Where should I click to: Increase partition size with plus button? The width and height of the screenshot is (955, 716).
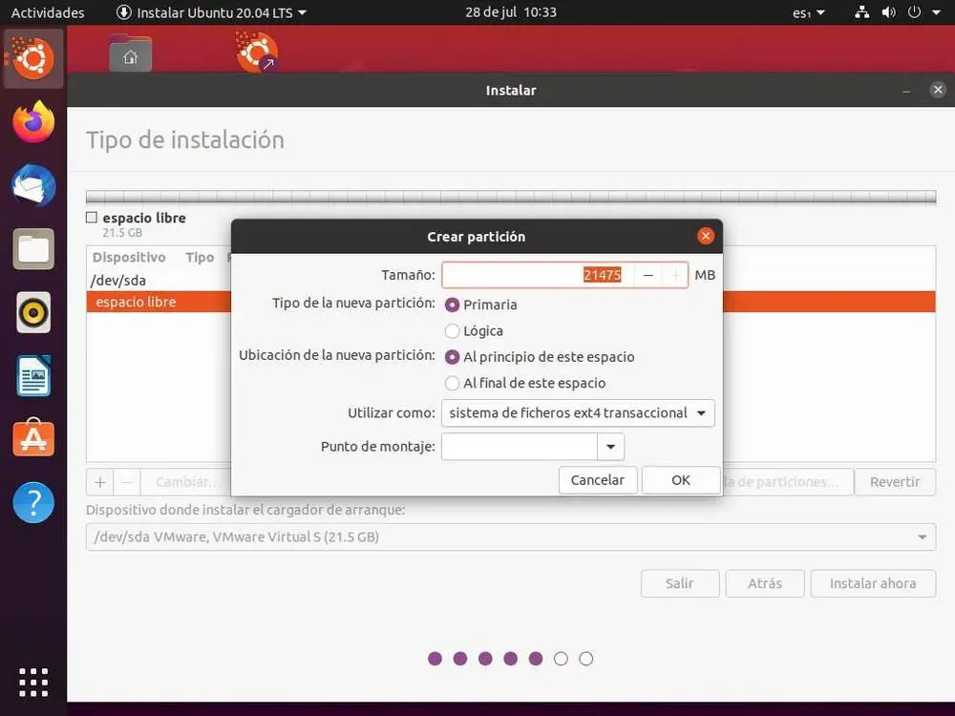(x=675, y=275)
